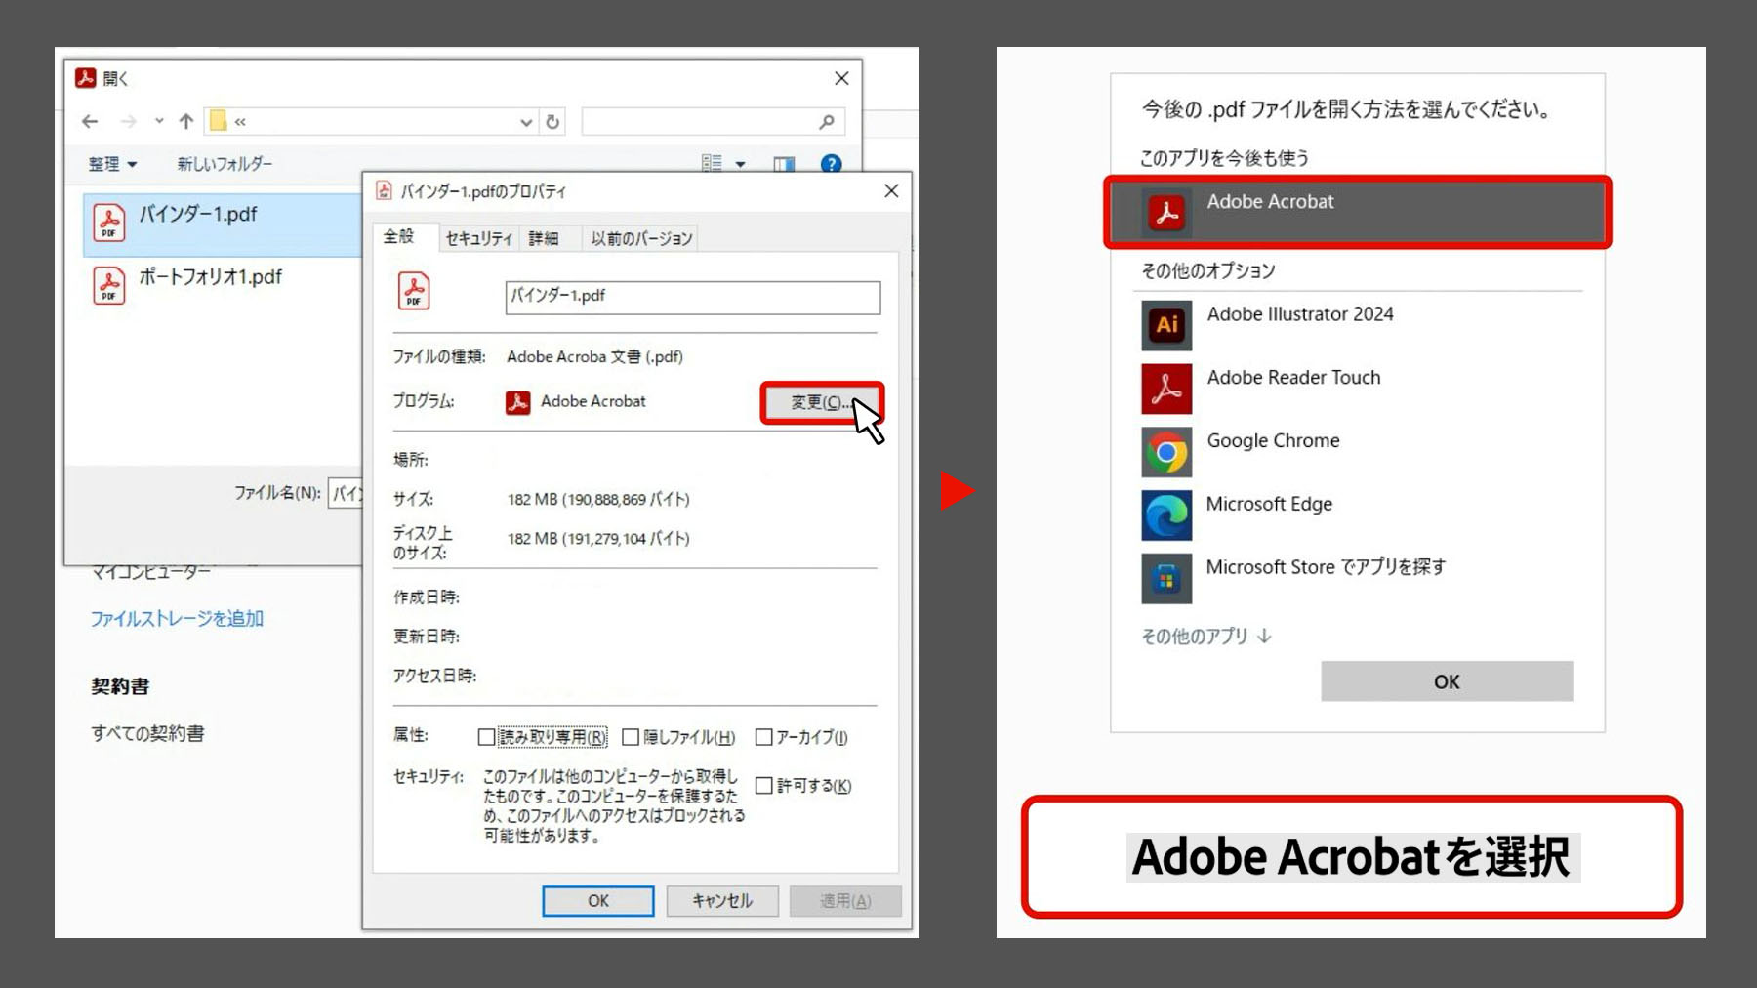Switch to the 全般 tab
This screenshot has height=988, width=1757.
[x=398, y=237]
